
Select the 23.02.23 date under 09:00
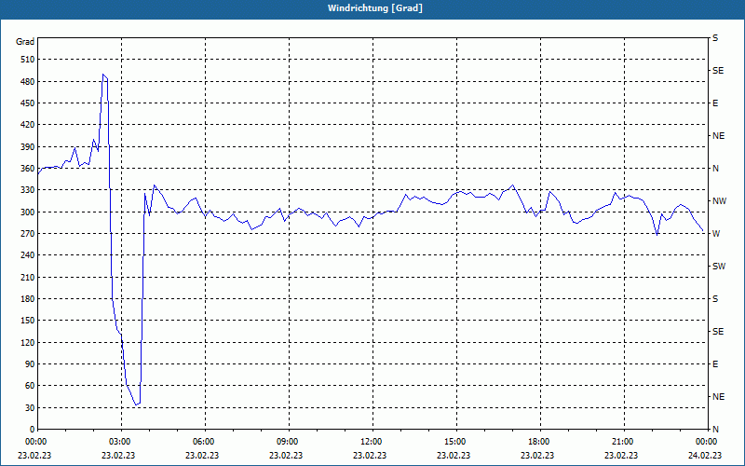click(x=286, y=456)
